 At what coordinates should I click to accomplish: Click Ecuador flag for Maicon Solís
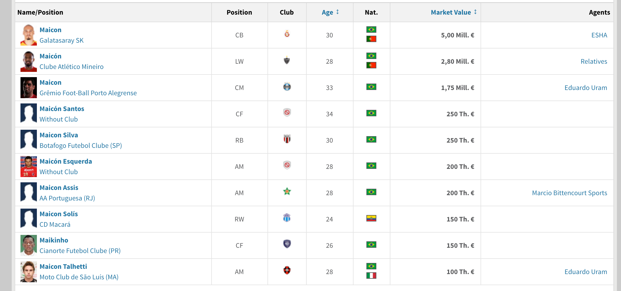click(x=371, y=218)
